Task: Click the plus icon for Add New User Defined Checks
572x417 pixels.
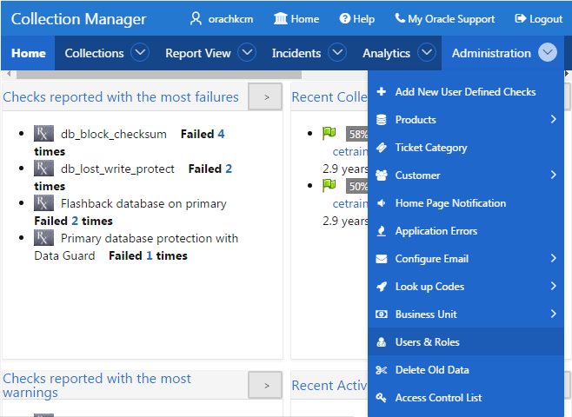Action: [382, 91]
